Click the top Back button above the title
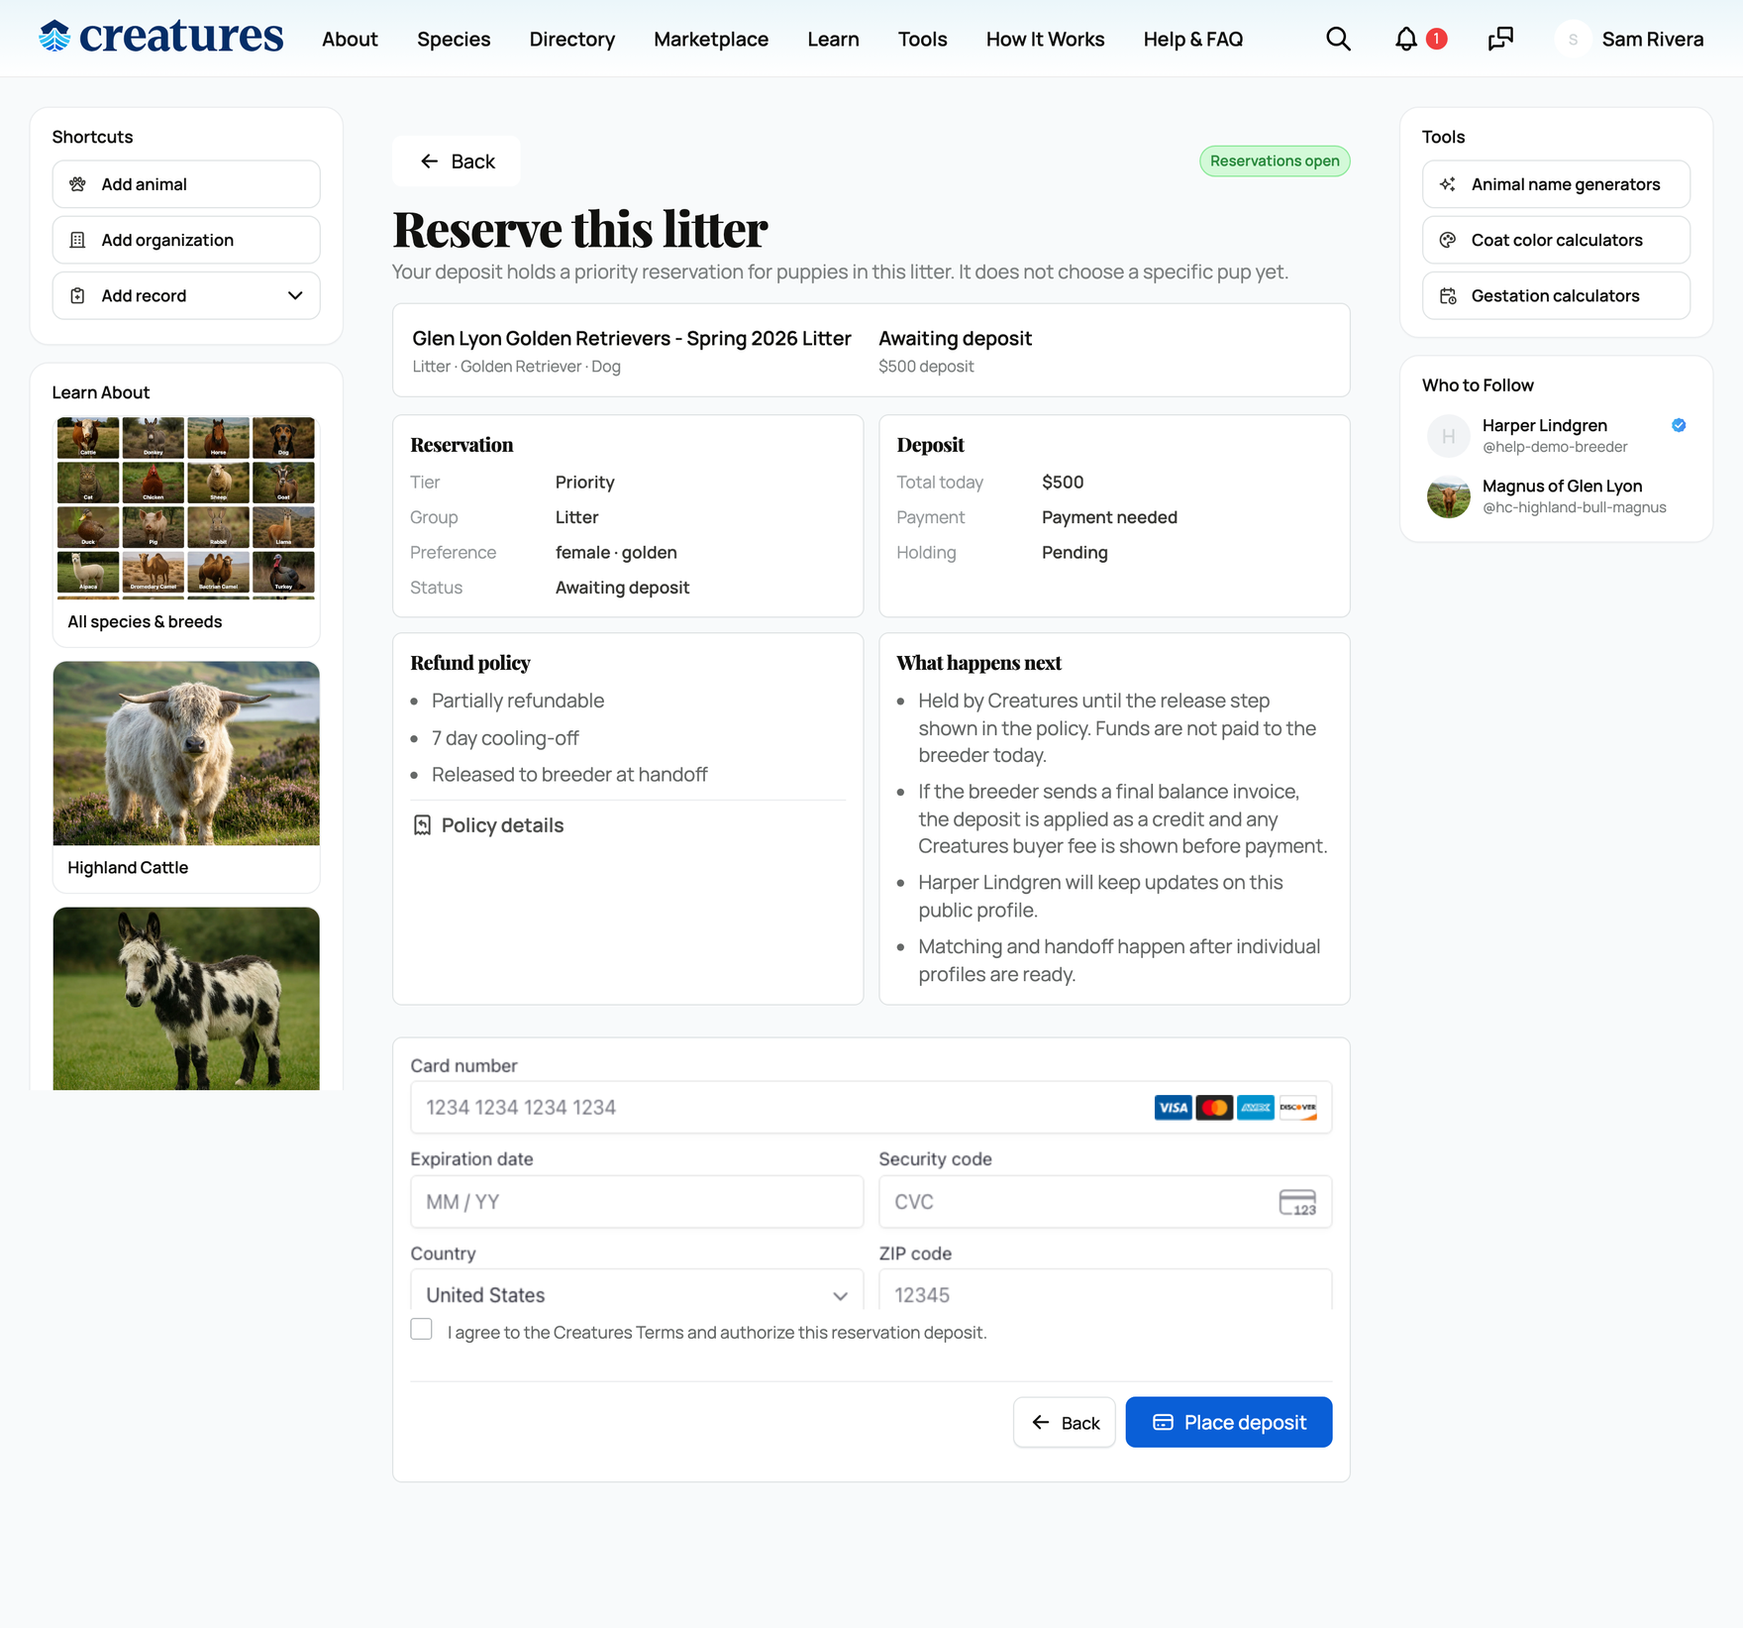 click(457, 162)
